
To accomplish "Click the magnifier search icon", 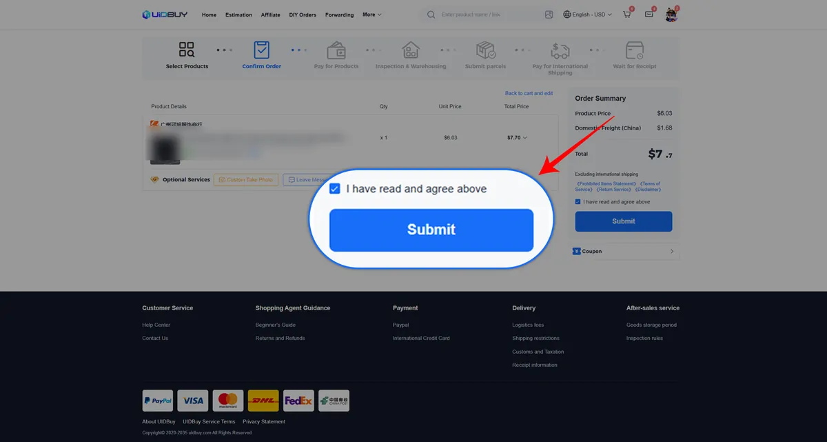I will pyautogui.click(x=431, y=14).
